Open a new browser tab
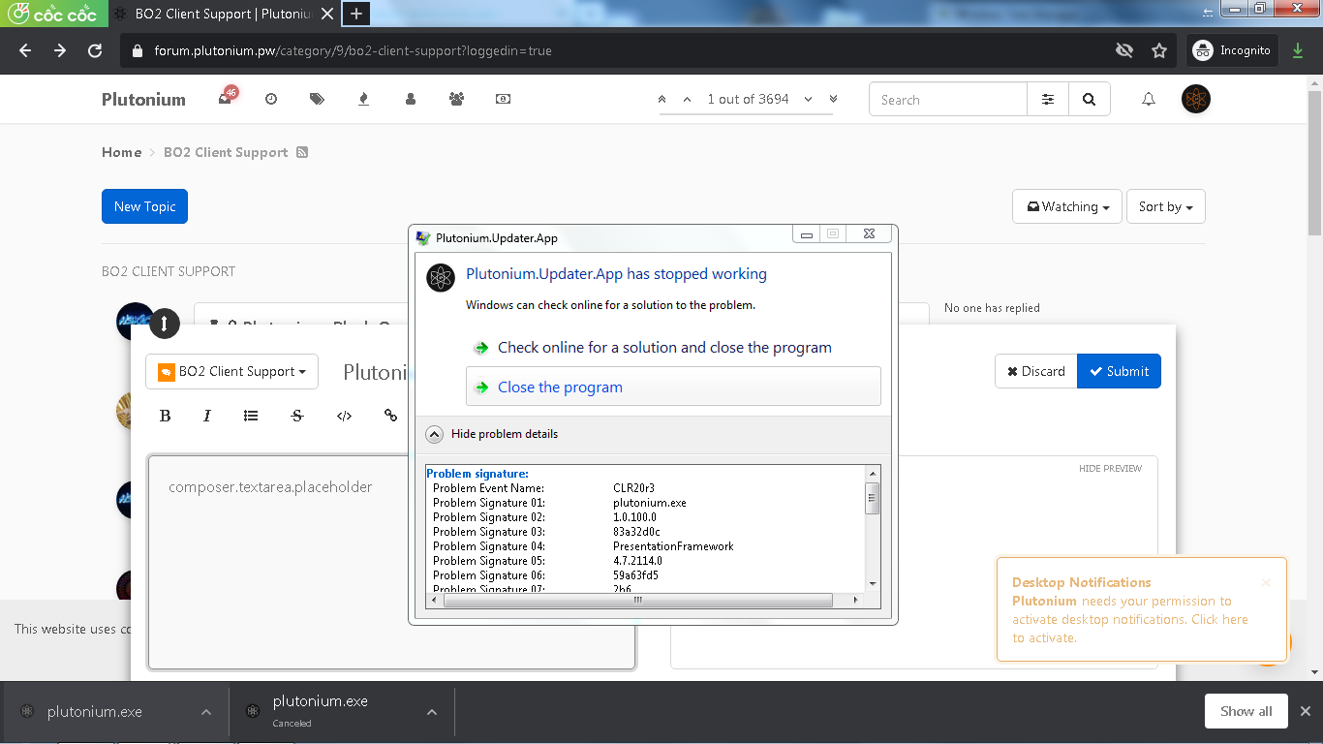Screen dimensions: 1323x744 (356, 14)
